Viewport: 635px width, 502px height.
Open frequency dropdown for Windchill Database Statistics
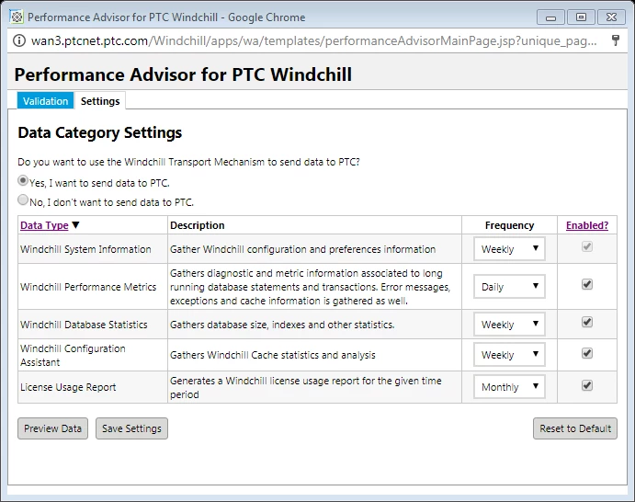click(509, 325)
